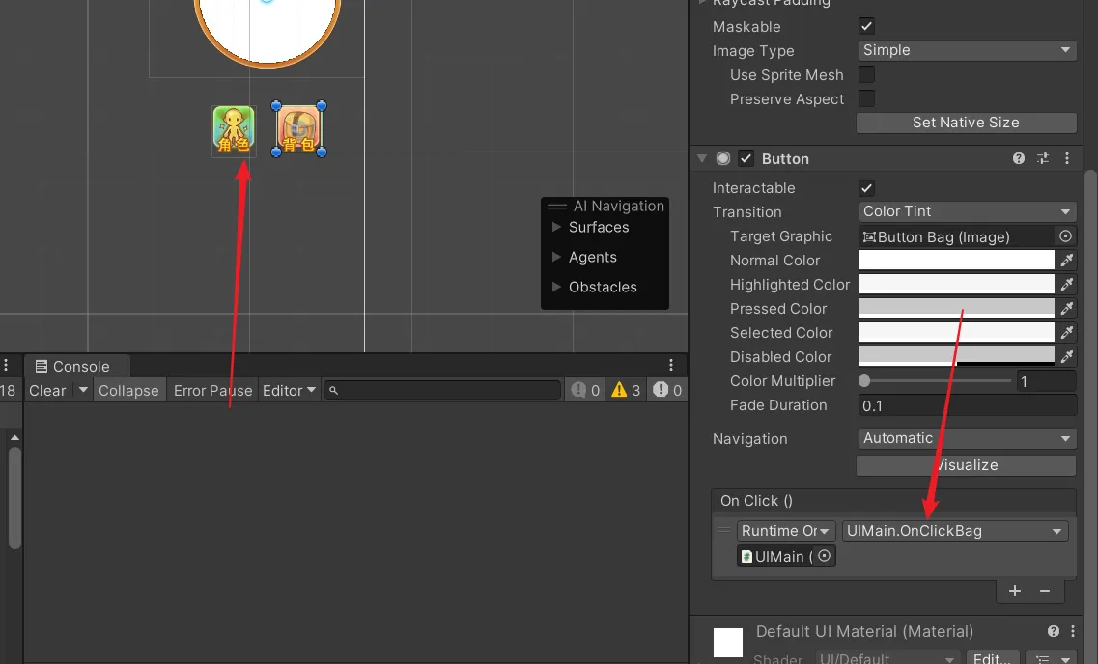Open Target Graphic object picker circle
This screenshot has width=1098, height=664.
[x=1065, y=236]
